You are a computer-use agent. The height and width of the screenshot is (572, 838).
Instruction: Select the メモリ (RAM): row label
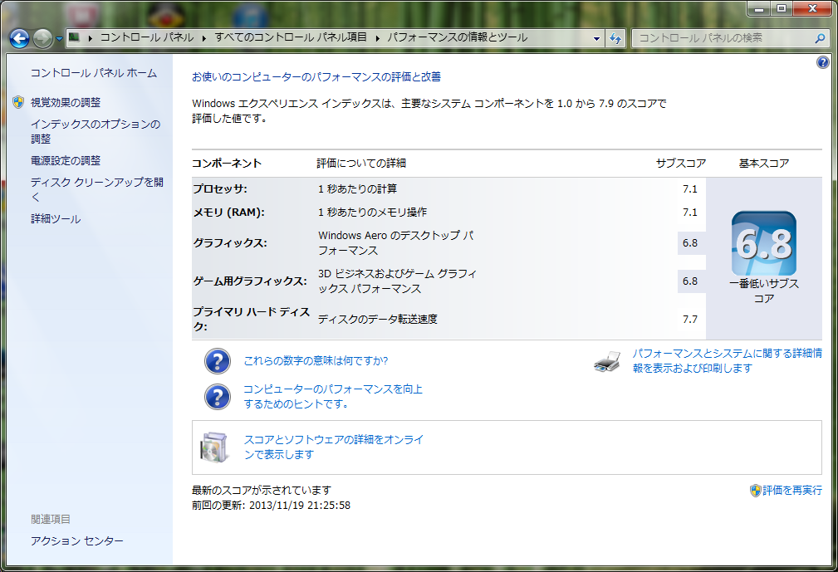(228, 213)
